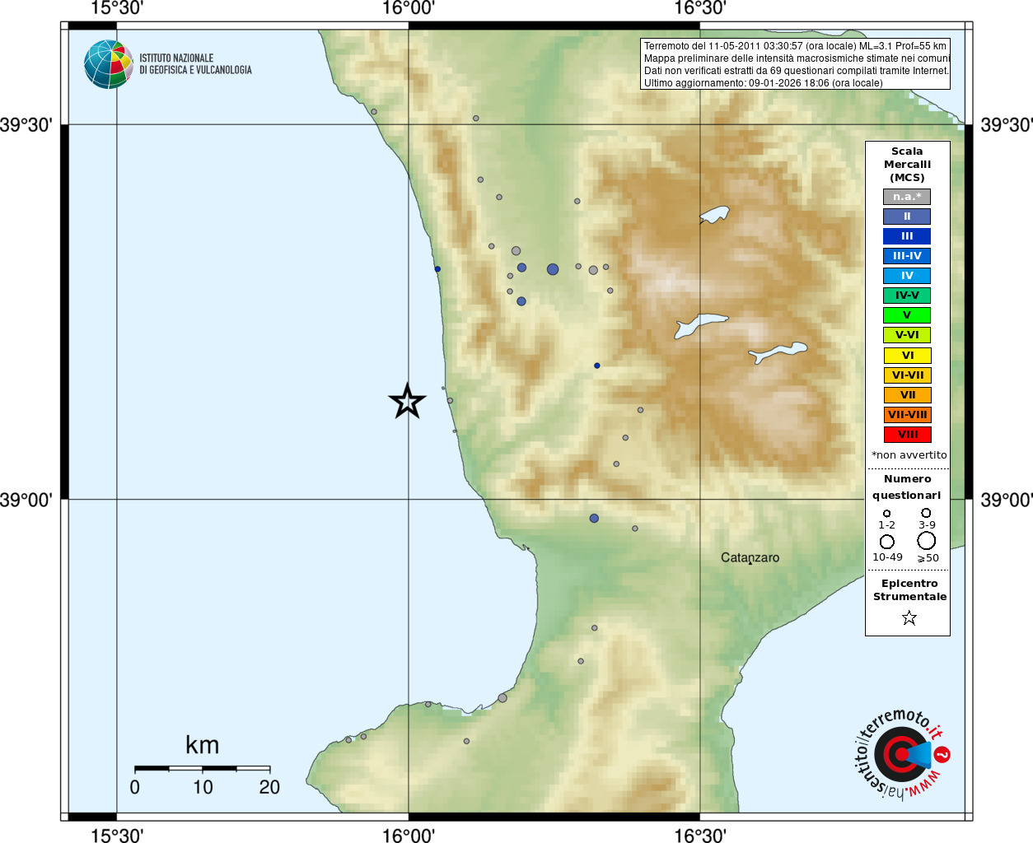Image resolution: width=1033 pixels, height=843 pixels.
Task: Click the '*non avvertito' footnote
Action: (x=909, y=455)
